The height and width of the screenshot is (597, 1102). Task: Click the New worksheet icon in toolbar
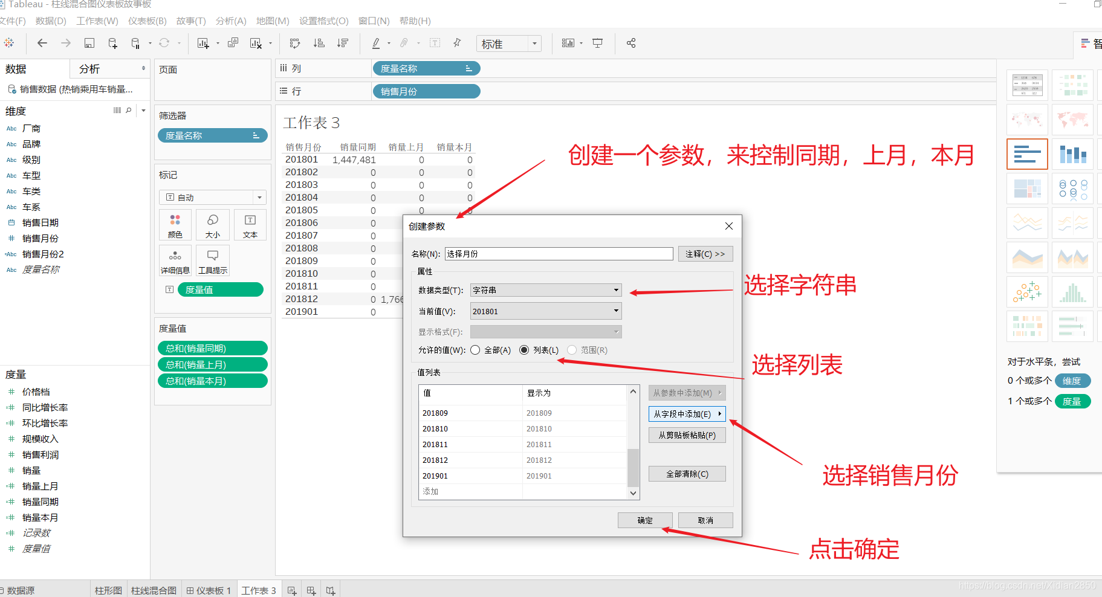(203, 43)
